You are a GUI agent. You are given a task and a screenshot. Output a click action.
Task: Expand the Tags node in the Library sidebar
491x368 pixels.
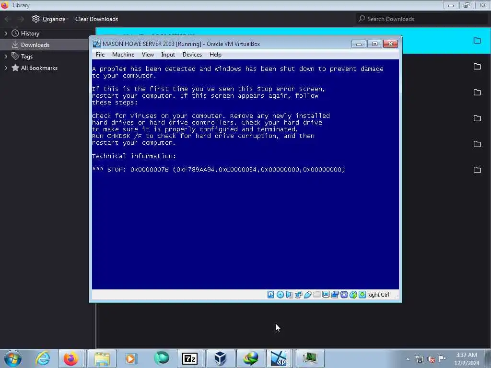pos(6,57)
